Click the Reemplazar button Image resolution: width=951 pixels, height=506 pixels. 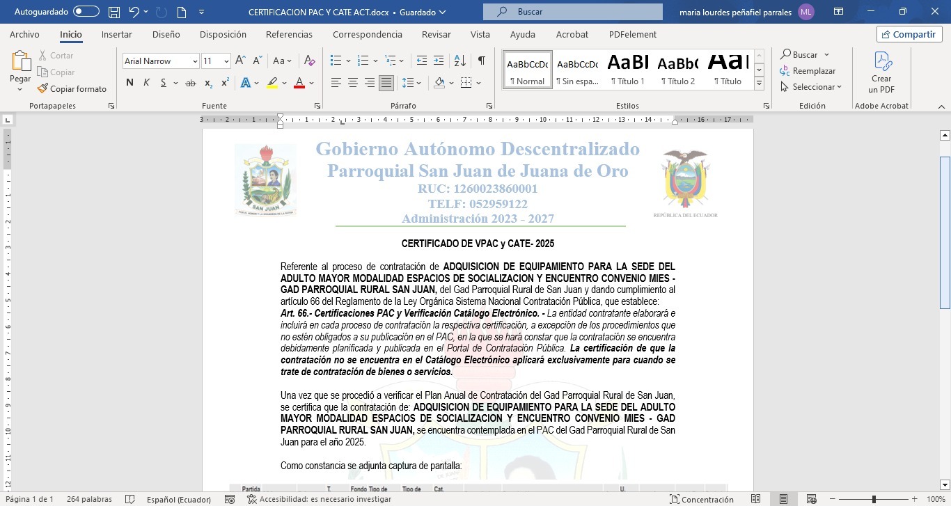pyautogui.click(x=808, y=71)
